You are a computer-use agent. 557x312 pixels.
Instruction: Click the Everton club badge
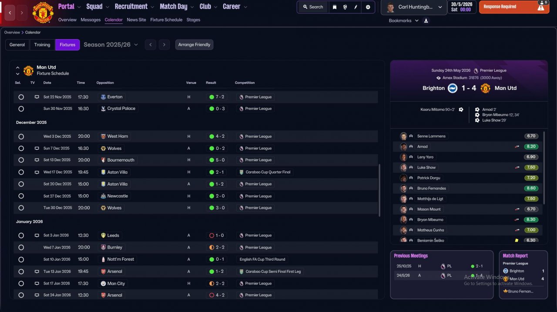click(103, 97)
